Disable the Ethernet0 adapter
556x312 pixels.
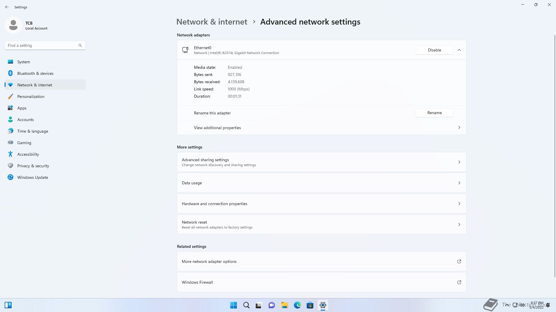pyautogui.click(x=434, y=50)
